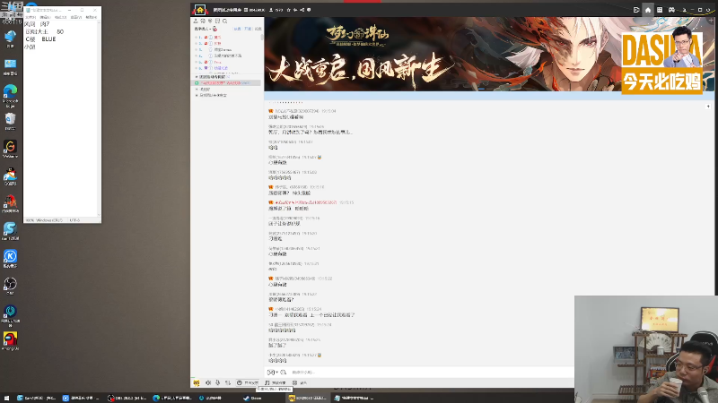Switch to the Notepad taskbar item
718x403 pixels.
[x=353, y=398]
